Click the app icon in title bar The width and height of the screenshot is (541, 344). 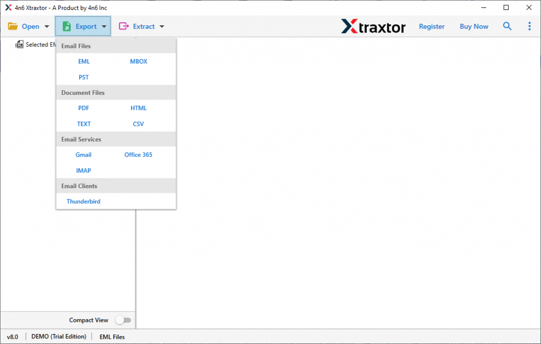pos(8,7)
